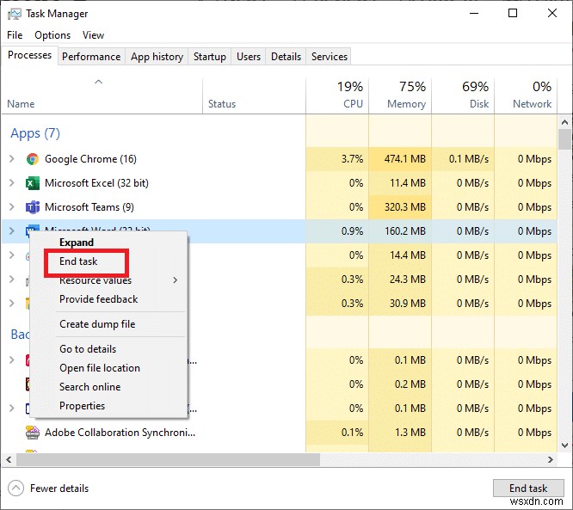Expand the app row showing 24.3 MB memory
The image size is (573, 510).
pyautogui.click(x=12, y=280)
